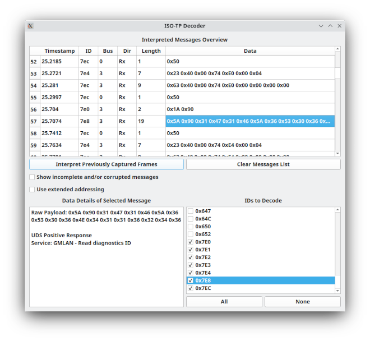Click timestamp cell 25.7634

[x=59, y=145]
